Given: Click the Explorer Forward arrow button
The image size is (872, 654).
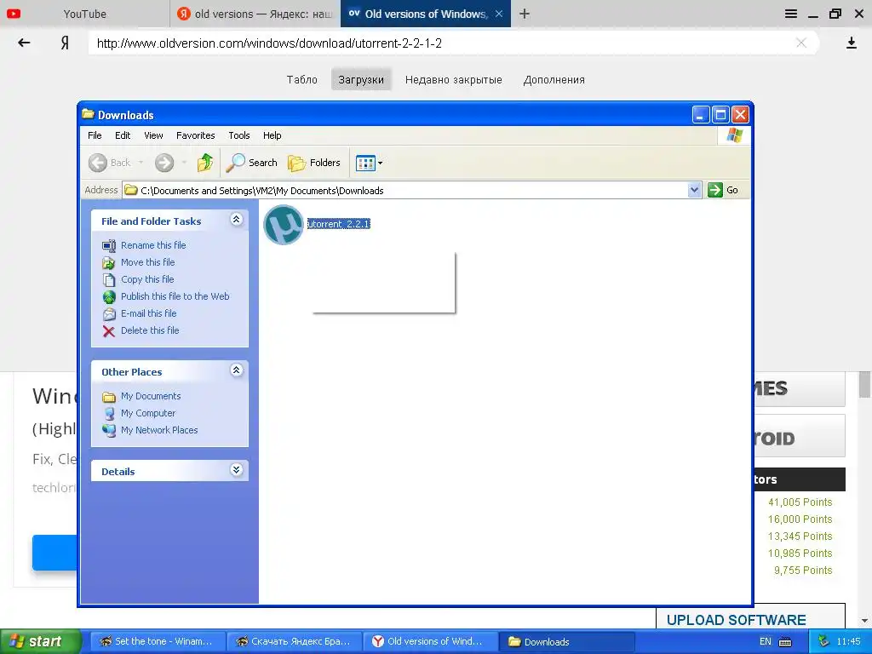Looking at the screenshot, I should click(x=164, y=163).
